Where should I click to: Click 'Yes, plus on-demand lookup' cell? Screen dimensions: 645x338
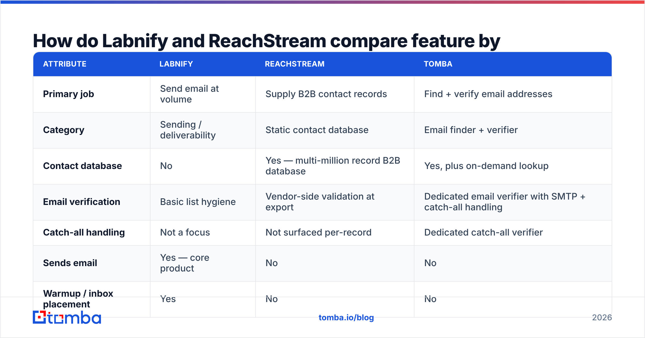(486, 166)
